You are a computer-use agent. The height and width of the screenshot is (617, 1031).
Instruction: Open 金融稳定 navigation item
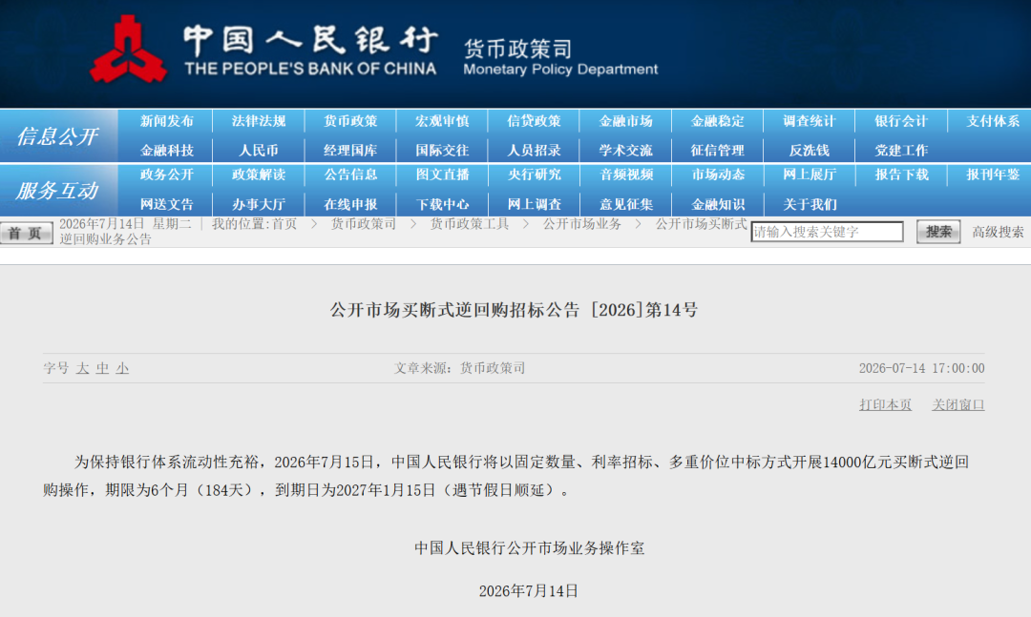717,121
